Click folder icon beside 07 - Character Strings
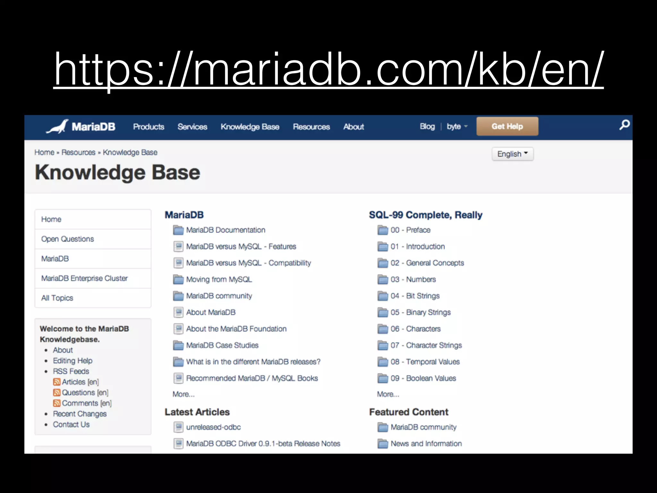This screenshot has width=657, height=493. coord(383,345)
